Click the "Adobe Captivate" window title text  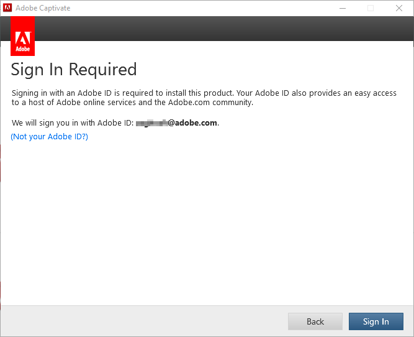[x=43, y=8]
